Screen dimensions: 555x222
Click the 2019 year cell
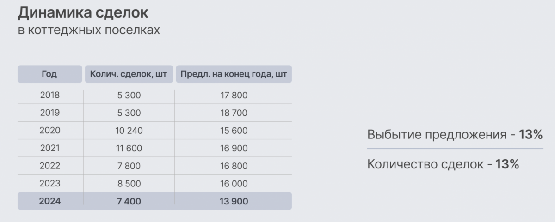(x=50, y=113)
